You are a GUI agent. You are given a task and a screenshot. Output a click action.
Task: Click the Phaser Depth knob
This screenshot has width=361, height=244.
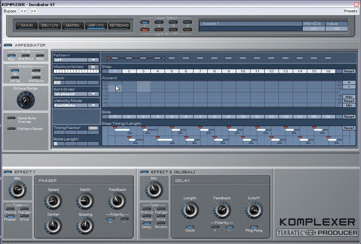pos(85,201)
